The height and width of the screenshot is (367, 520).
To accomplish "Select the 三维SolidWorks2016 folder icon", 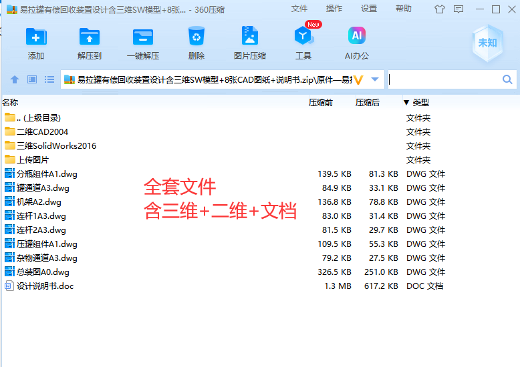I will [x=10, y=145].
